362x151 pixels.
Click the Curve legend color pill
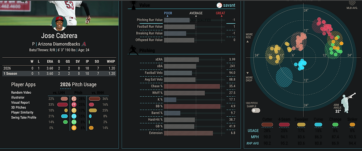tap(318, 125)
